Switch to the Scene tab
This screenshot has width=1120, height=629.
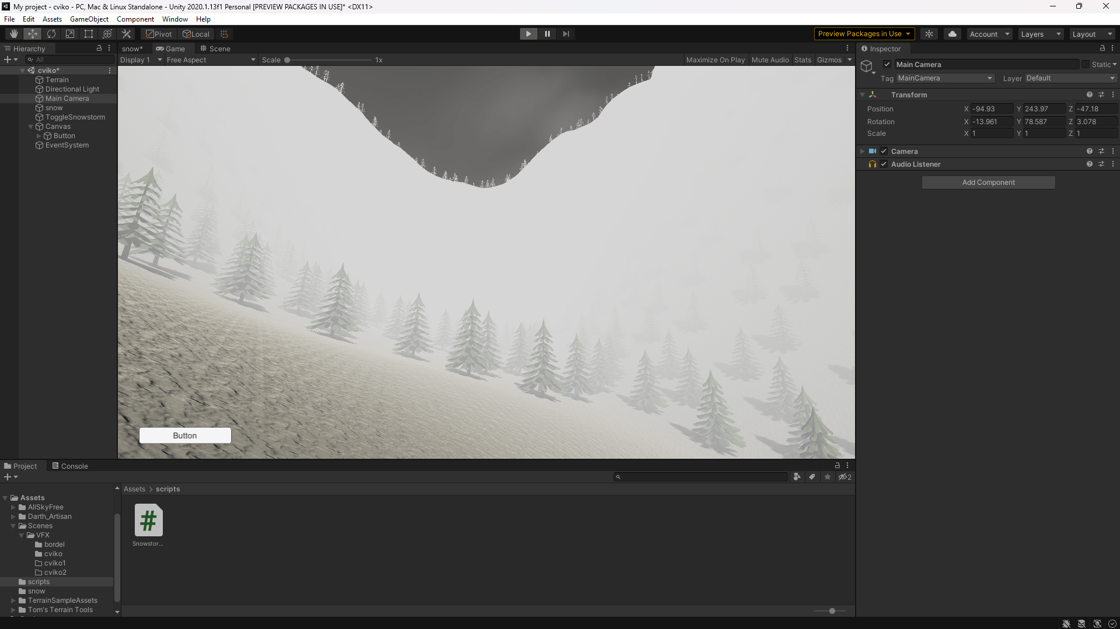[x=215, y=48]
